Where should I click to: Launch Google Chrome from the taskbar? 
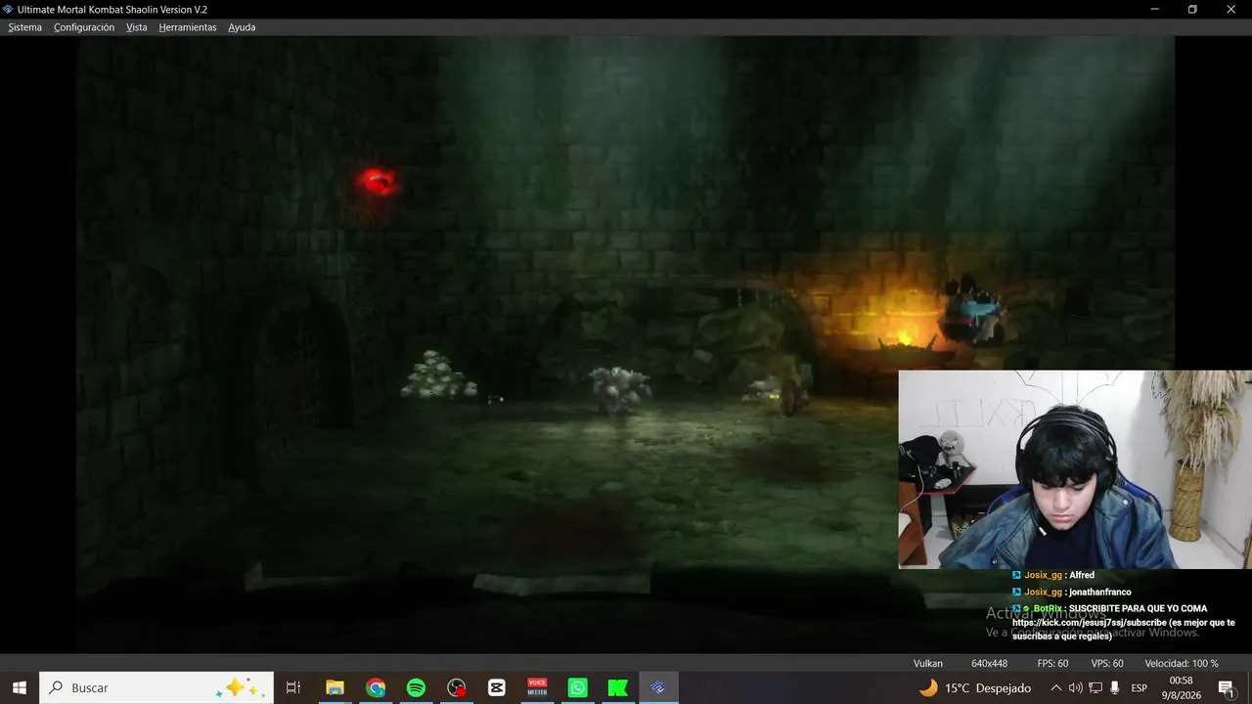point(376,688)
